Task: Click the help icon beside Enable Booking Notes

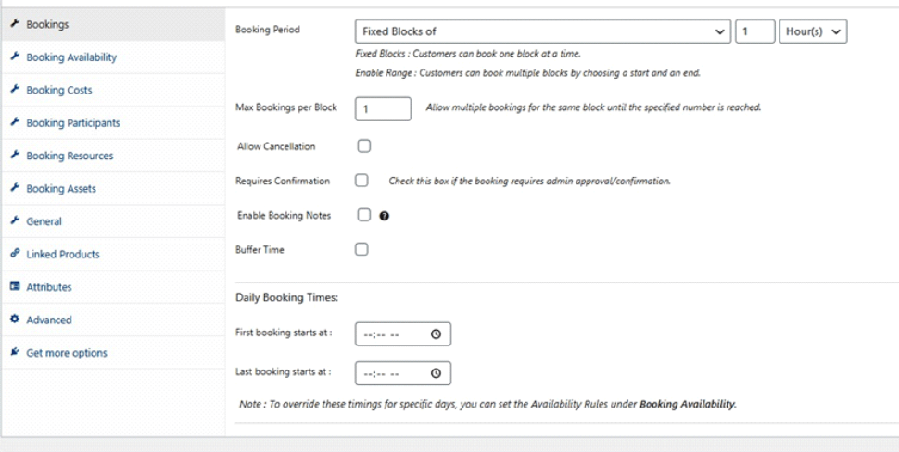Action: tap(385, 216)
